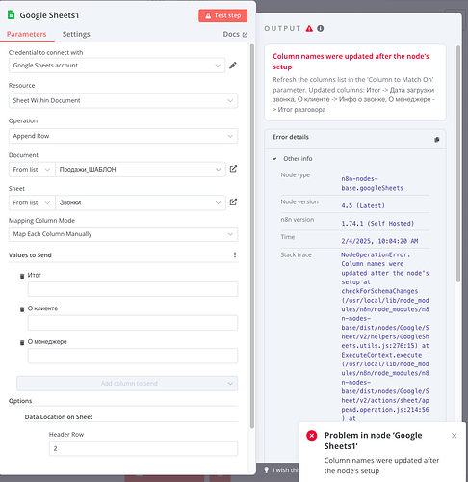Dismiss the Problem in node notification

point(454,436)
